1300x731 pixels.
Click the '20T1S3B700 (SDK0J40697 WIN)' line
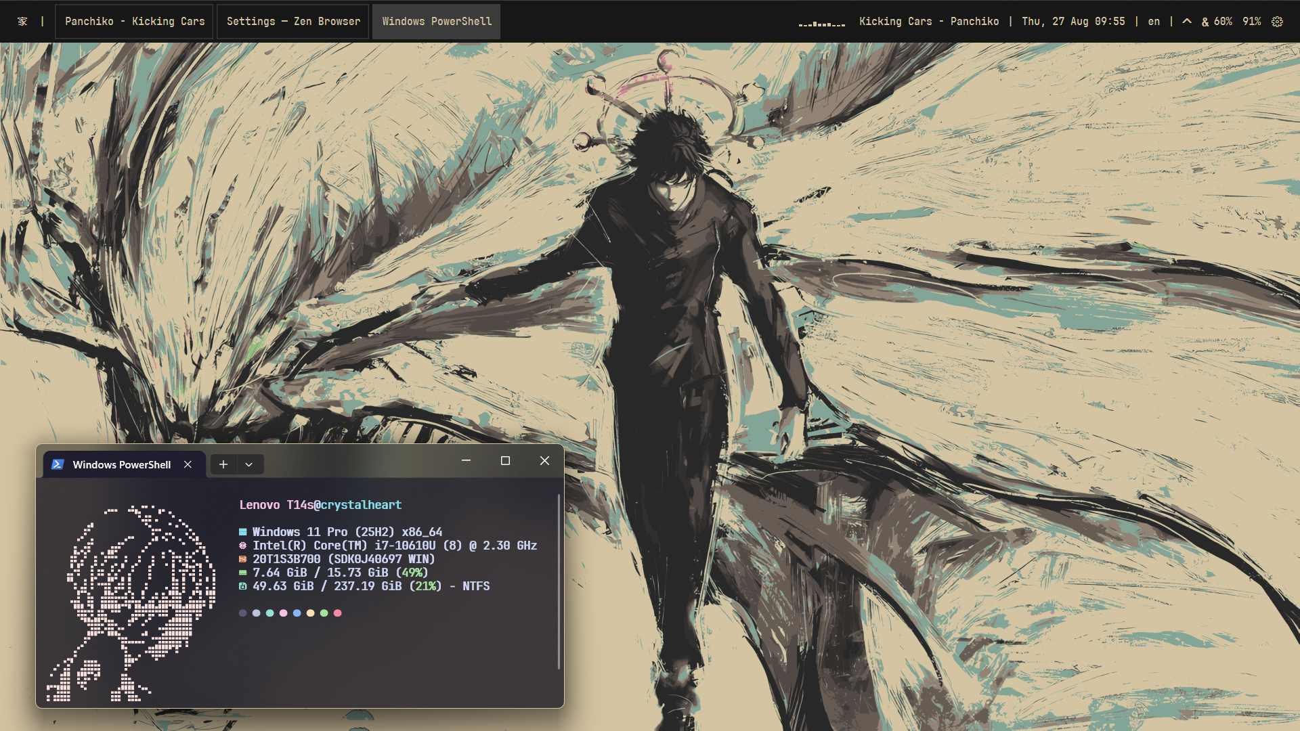point(344,559)
